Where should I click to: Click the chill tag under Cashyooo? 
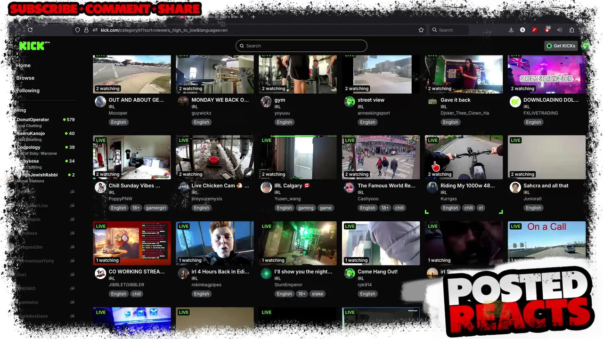click(399, 208)
